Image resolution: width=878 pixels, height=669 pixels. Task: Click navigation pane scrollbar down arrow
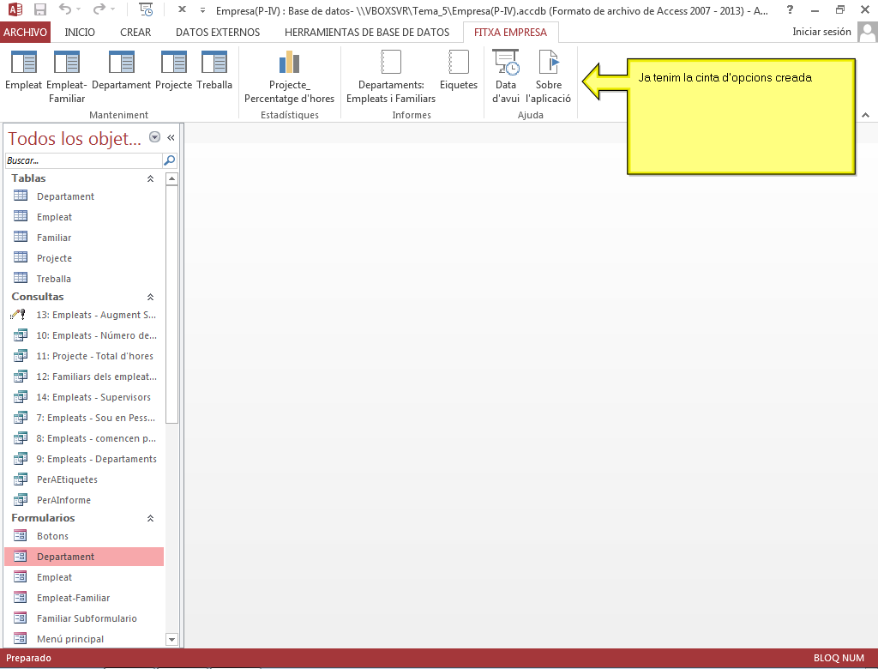click(171, 639)
